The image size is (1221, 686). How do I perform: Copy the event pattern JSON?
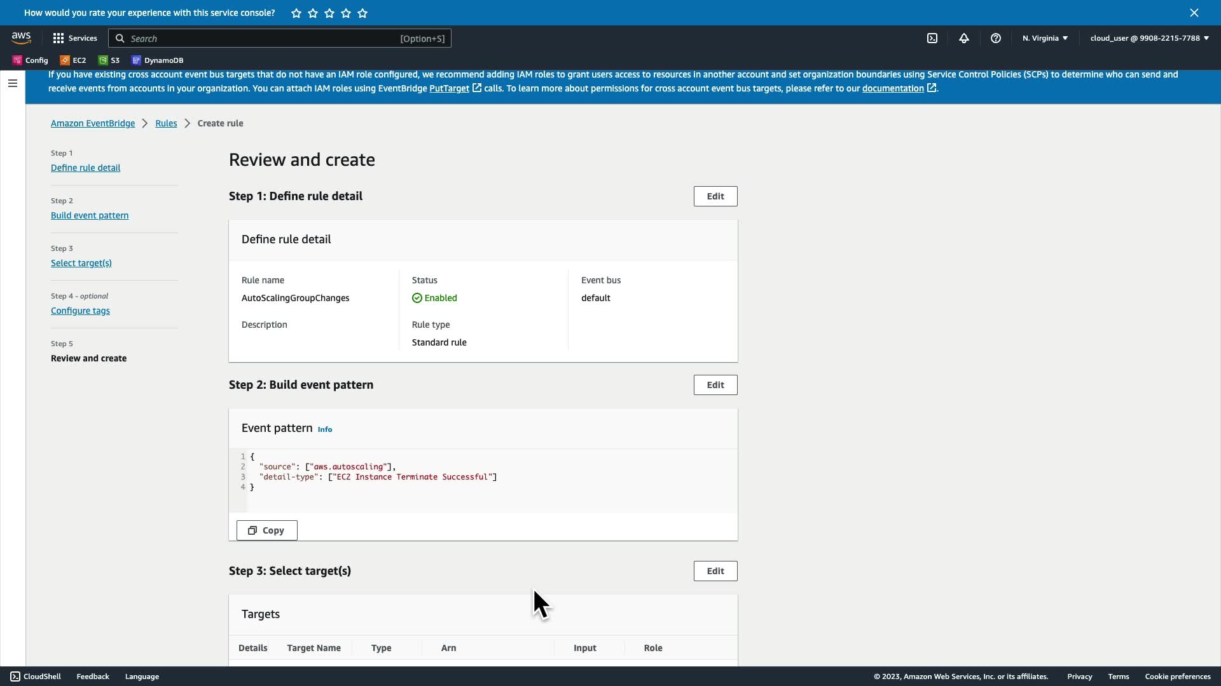[x=266, y=530]
